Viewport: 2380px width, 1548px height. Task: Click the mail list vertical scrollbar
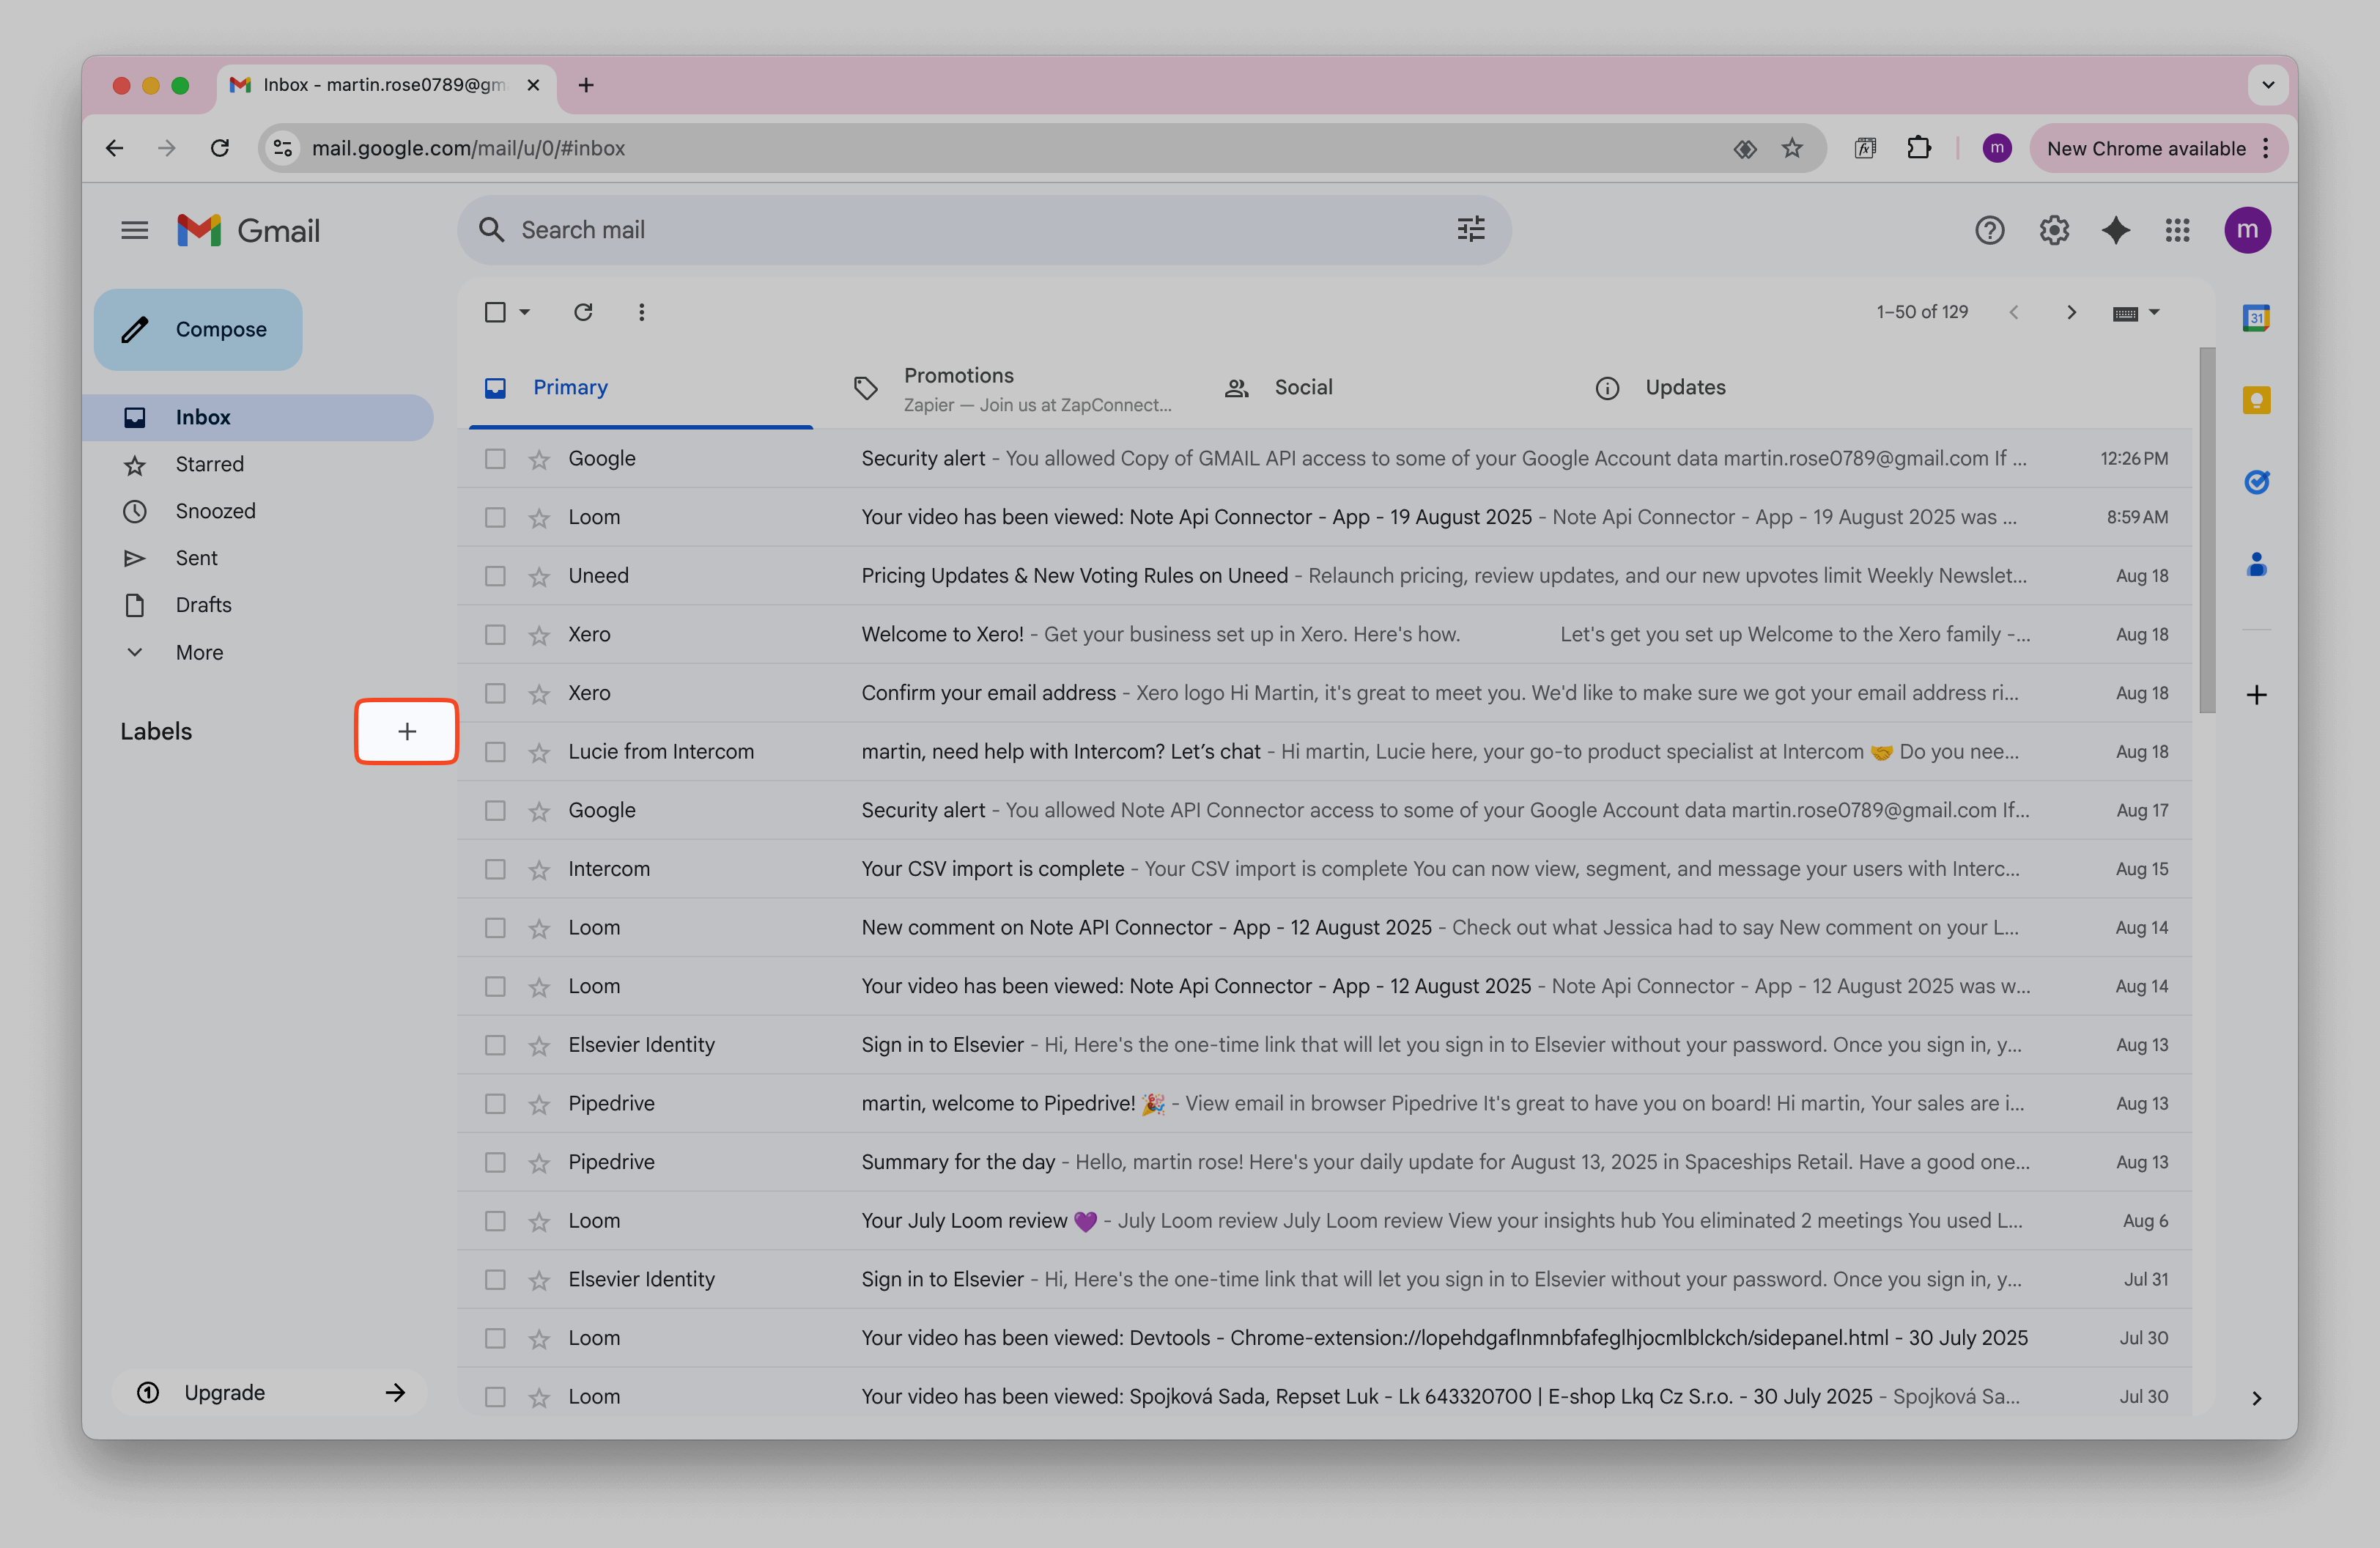[2207, 530]
